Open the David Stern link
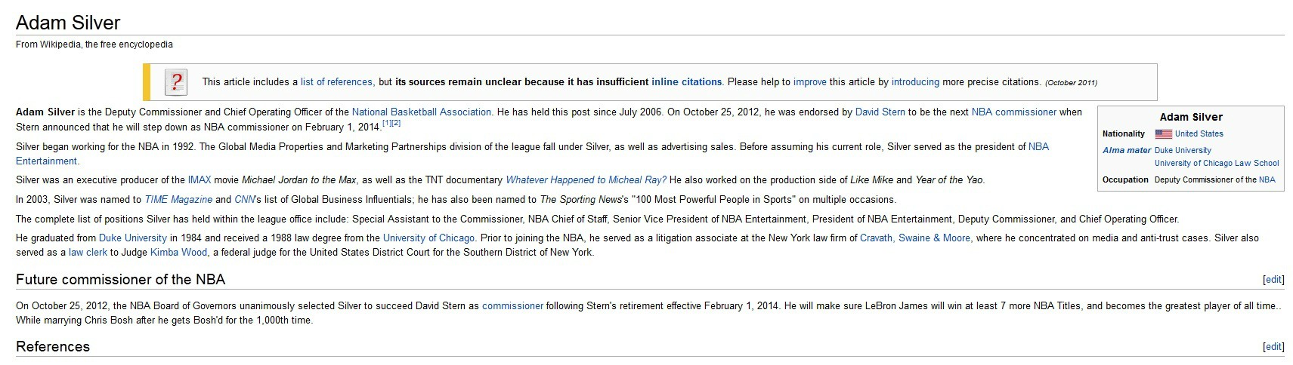 880,112
